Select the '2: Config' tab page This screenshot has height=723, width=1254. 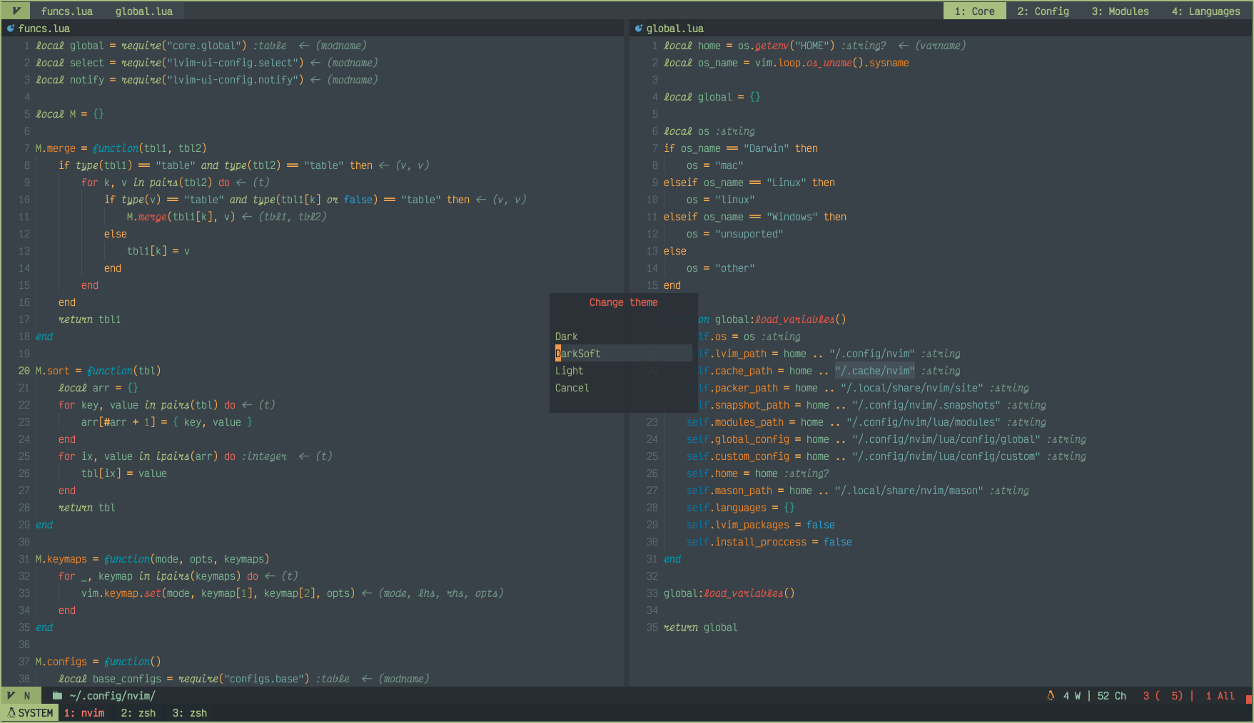[1043, 11]
